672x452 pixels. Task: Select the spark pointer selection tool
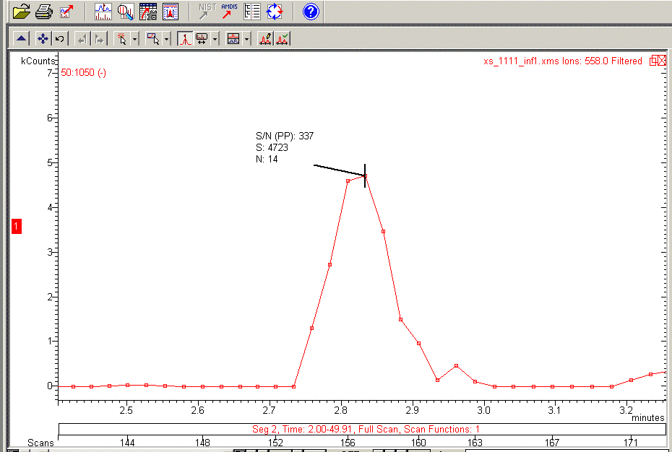click(122, 39)
